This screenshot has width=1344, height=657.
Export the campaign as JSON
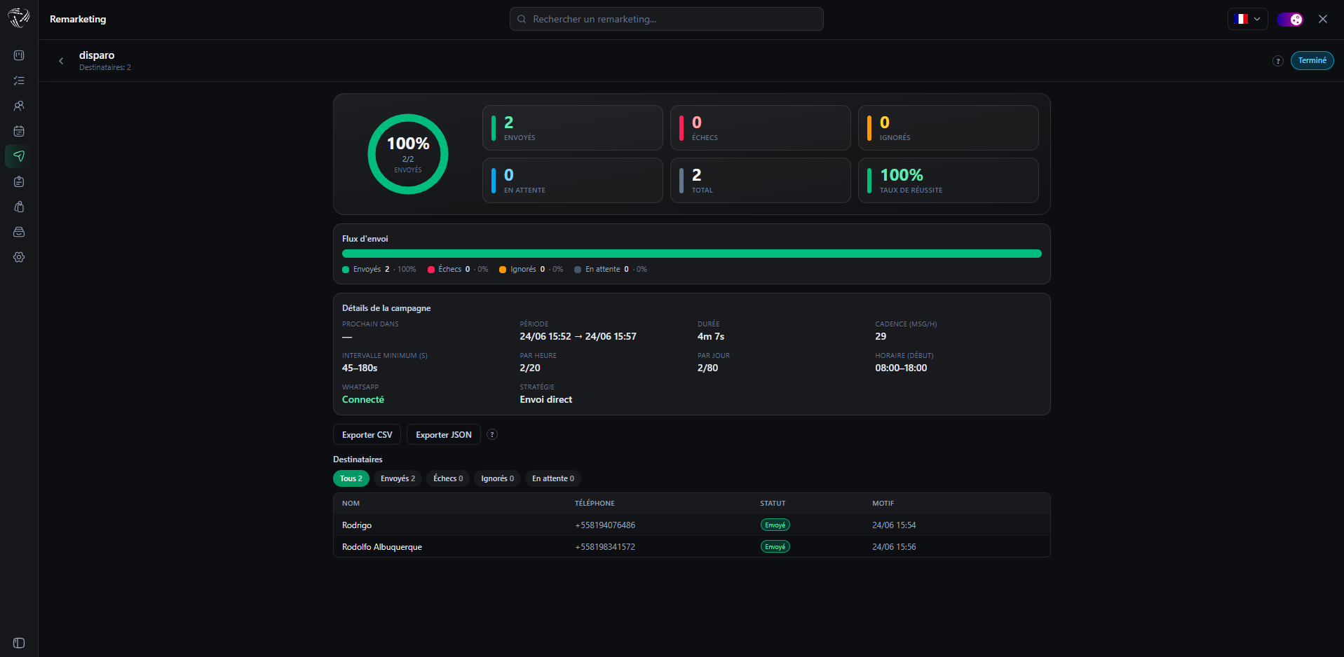[x=444, y=434]
